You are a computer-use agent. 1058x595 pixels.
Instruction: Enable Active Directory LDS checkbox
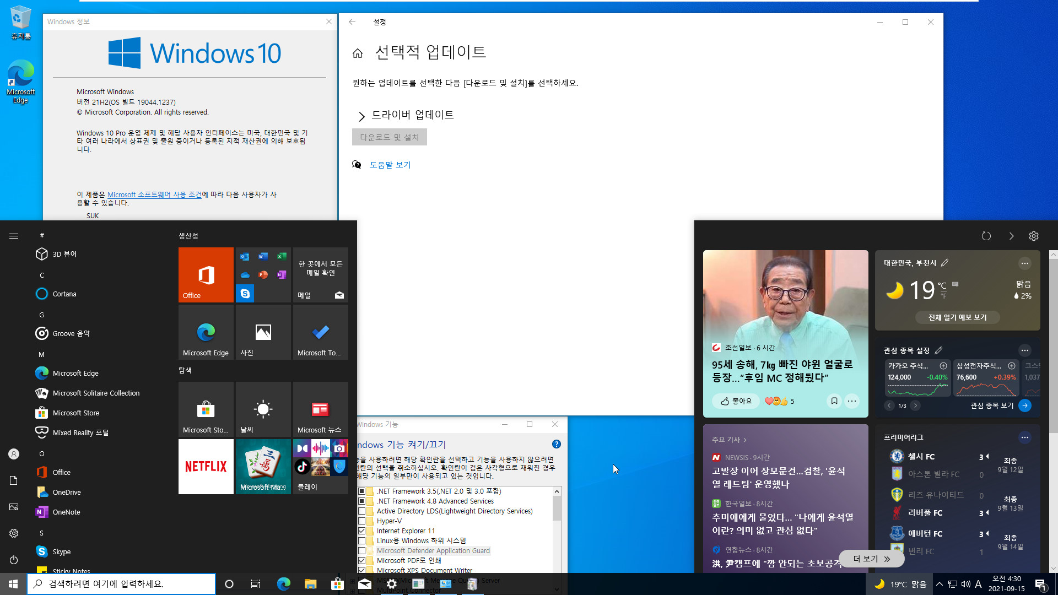pyautogui.click(x=362, y=511)
